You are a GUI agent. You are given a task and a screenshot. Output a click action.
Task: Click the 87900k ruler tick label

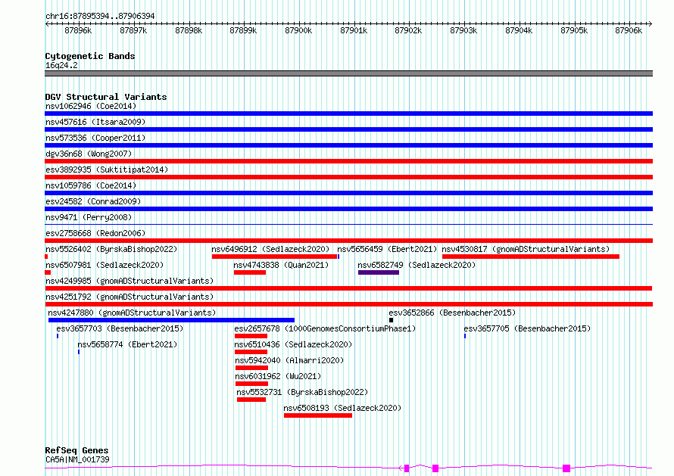(298, 30)
